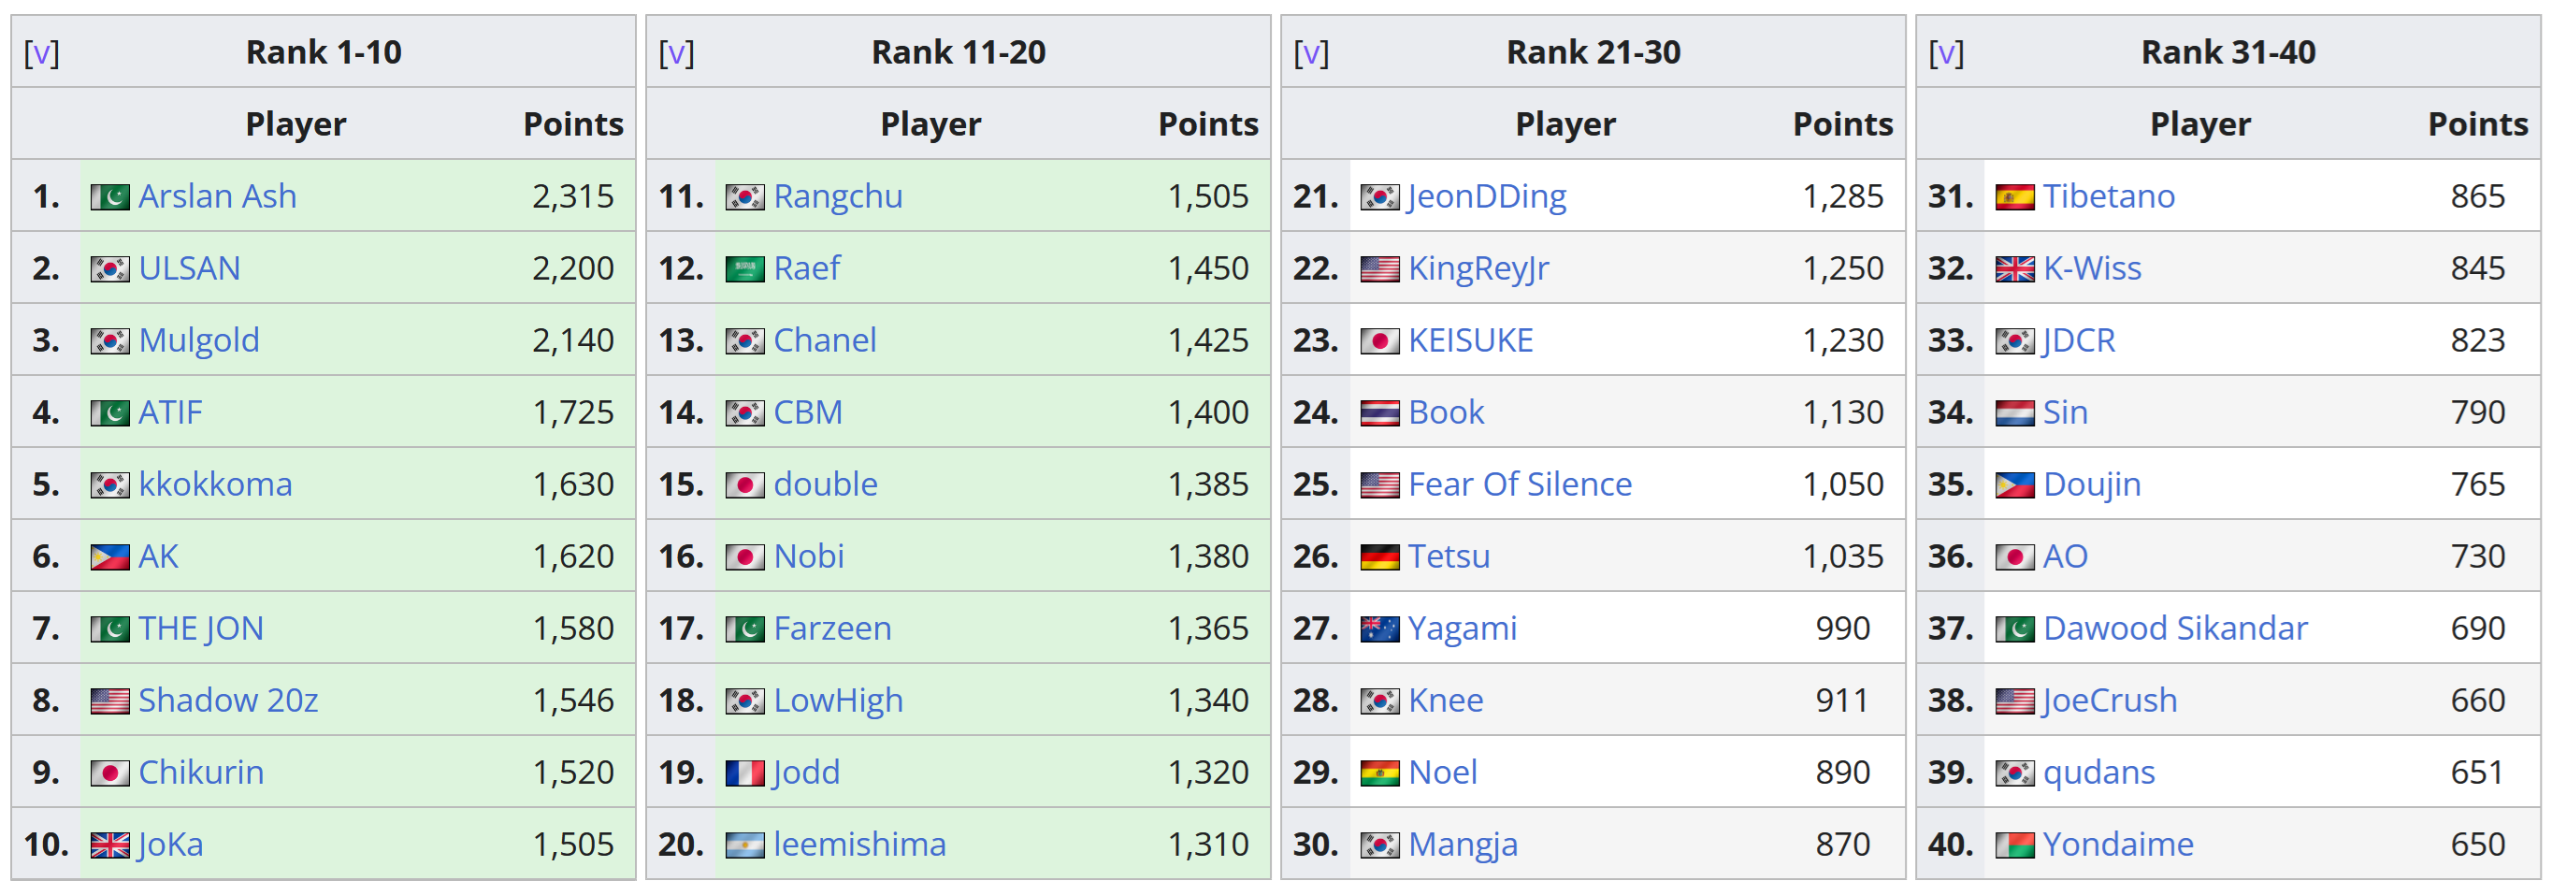Toggle the [v] link on Rank 31-40 table

[x=1947, y=52]
